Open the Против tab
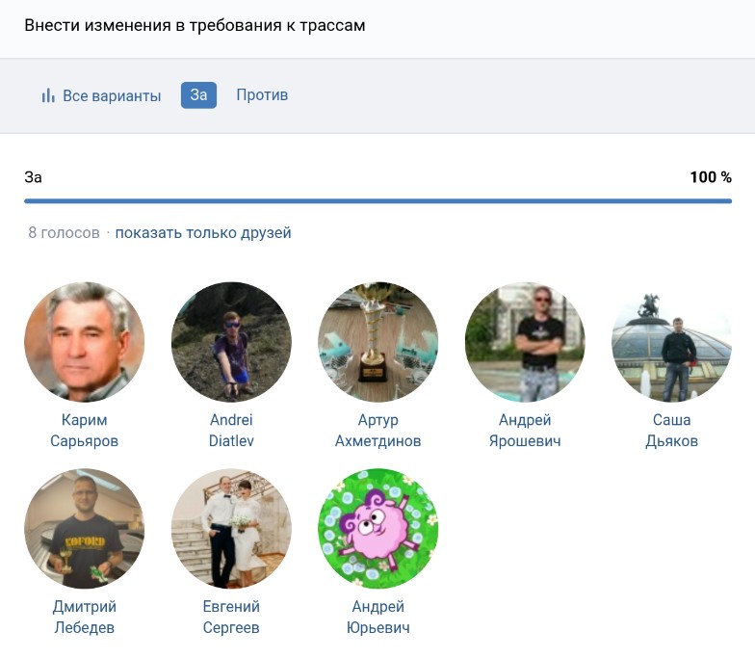Viewport: 755px width, 658px height. coord(262,94)
